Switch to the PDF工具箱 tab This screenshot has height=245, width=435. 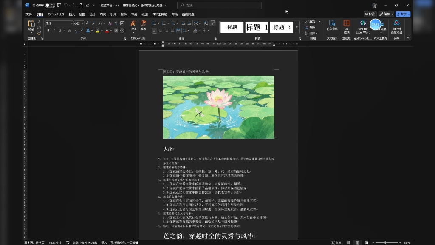coord(160,14)
